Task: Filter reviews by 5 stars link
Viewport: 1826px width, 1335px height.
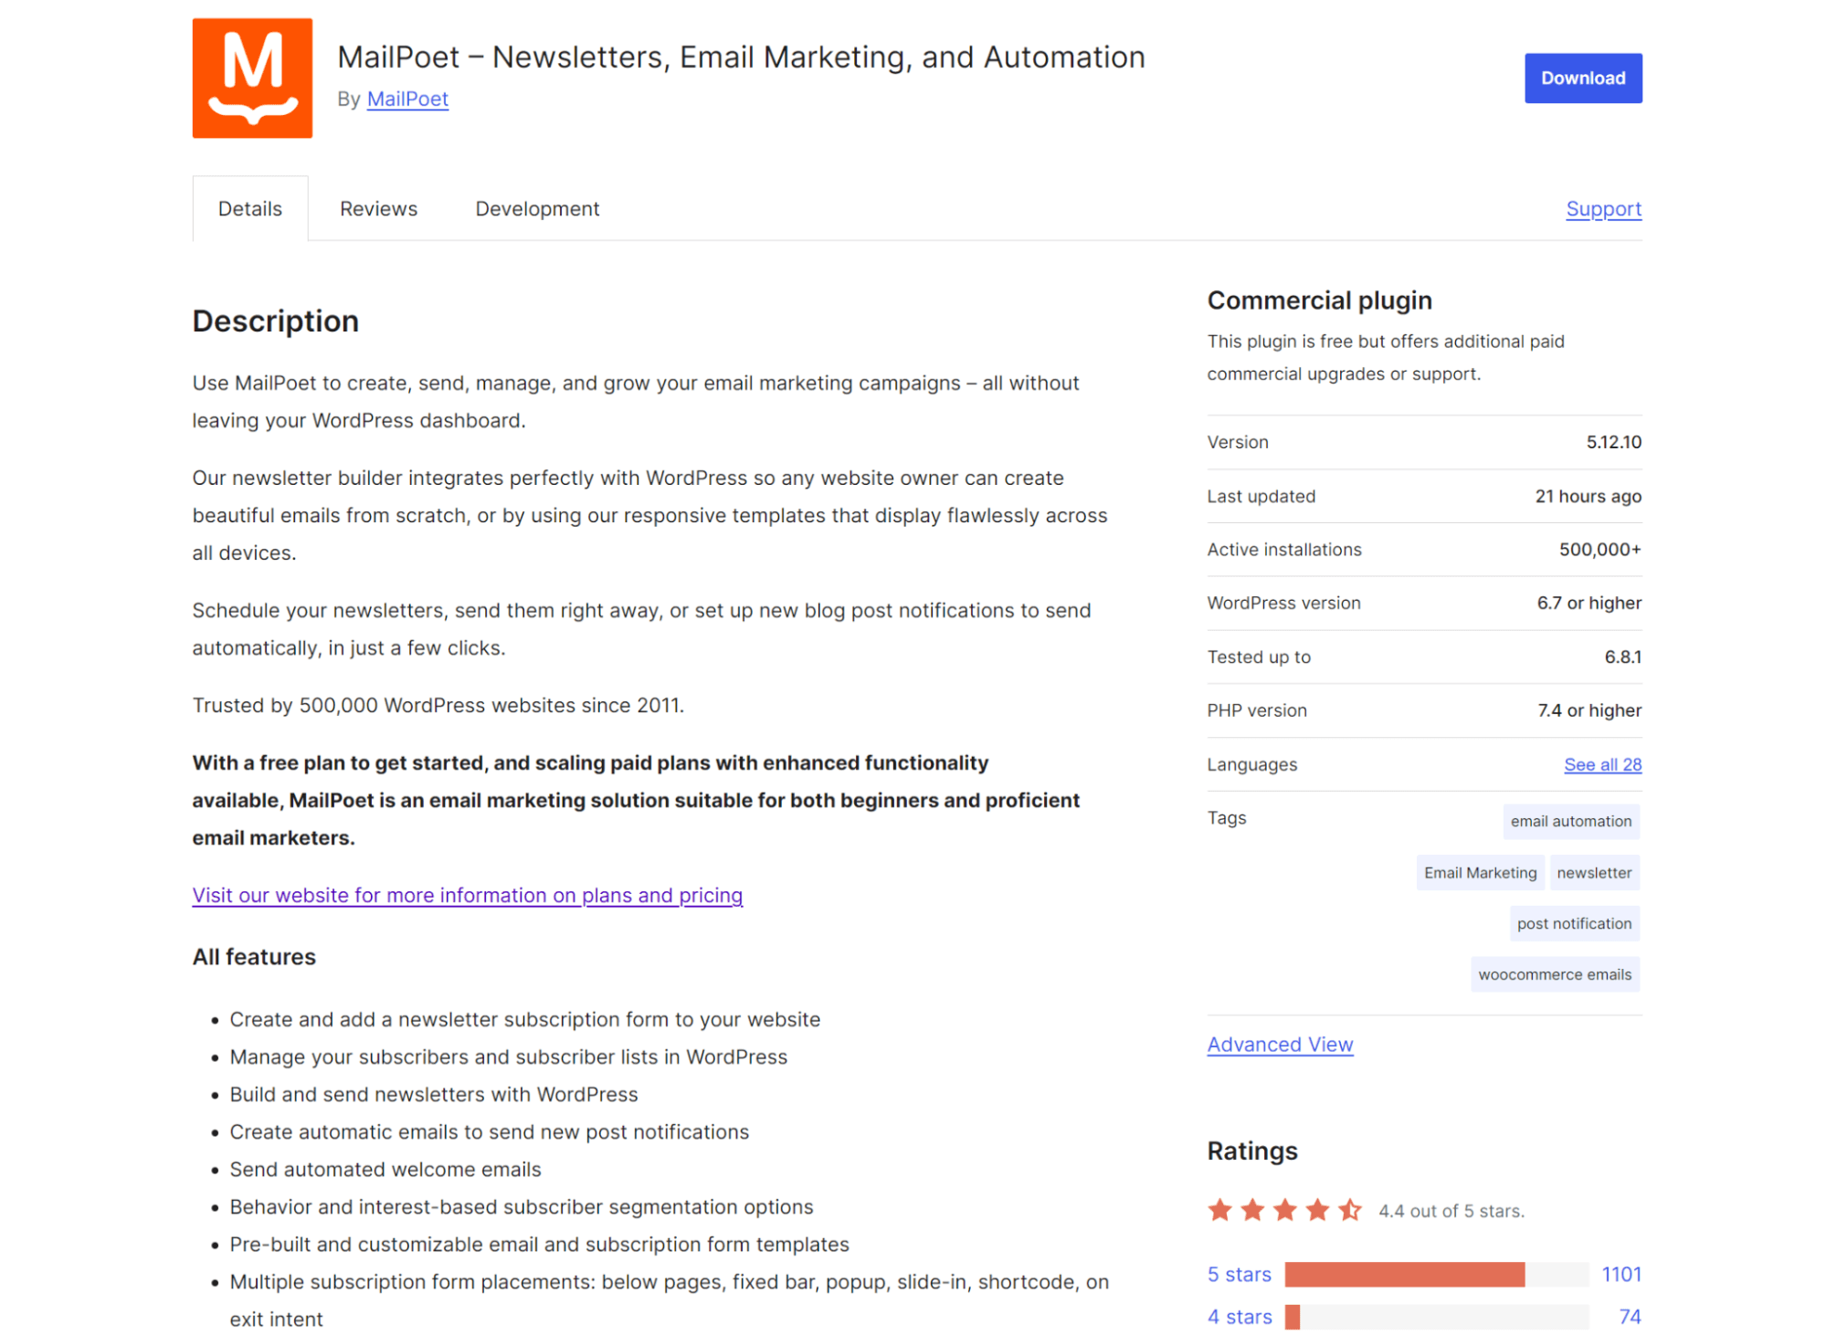Action: coord(1239,1274)
